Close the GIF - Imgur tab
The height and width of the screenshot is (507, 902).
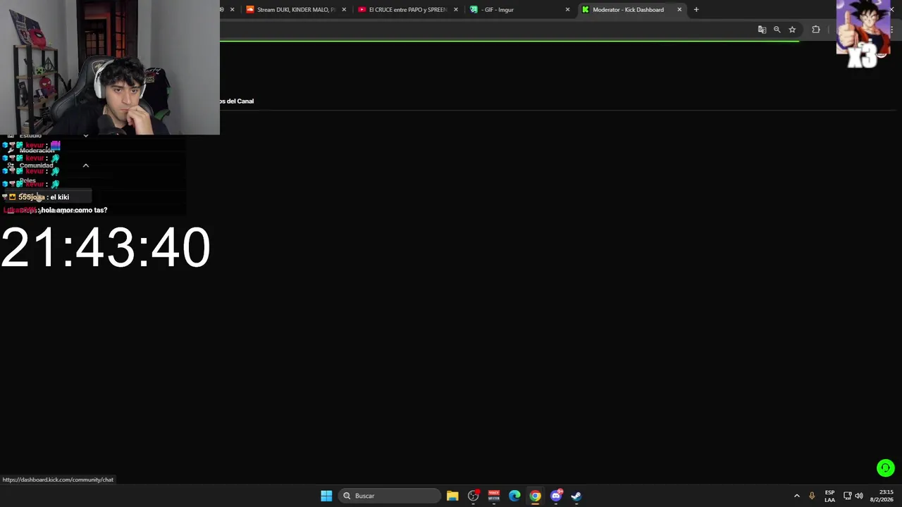pyautogui.click(x=567, y=10)
